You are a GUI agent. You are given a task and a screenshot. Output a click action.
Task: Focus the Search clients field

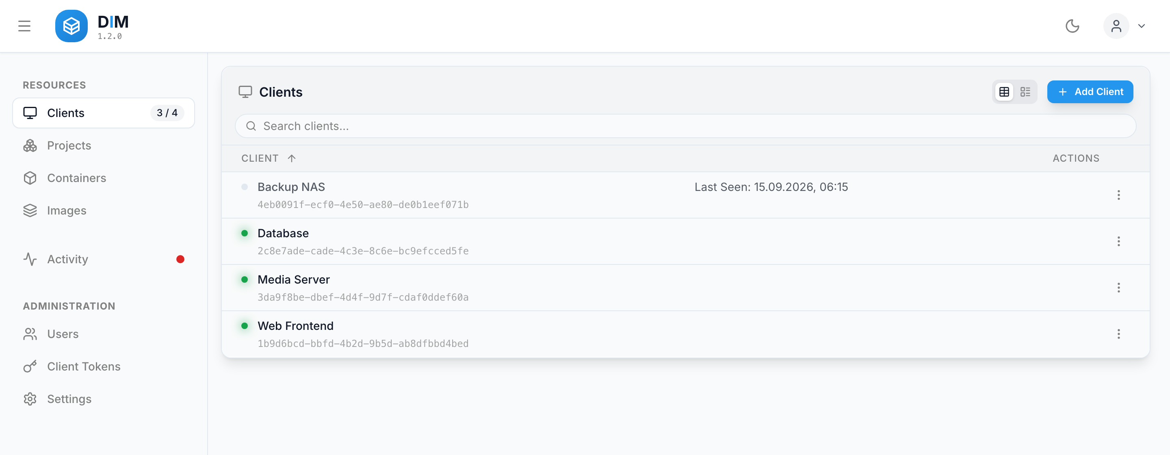click(x=685, y=126)
